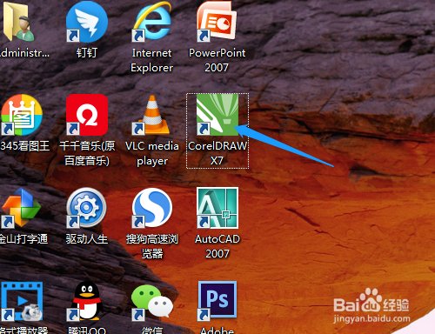Launch the AutoCAD 2007 icon
The height and width of the screenshot is (334, 435).
point(217,208)
